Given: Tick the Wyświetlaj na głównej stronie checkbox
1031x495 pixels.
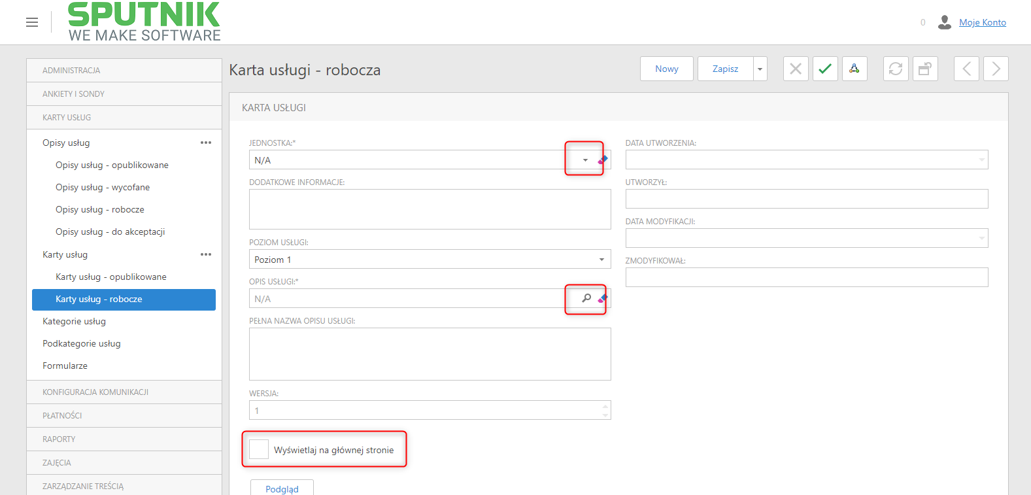Looking at the screenshot, I should pos(259,449).
